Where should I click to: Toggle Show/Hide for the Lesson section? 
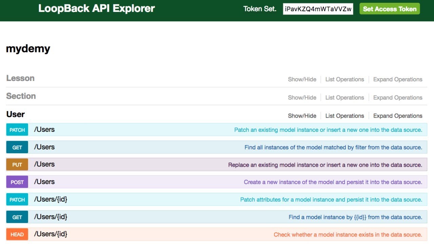click(302, 79)
